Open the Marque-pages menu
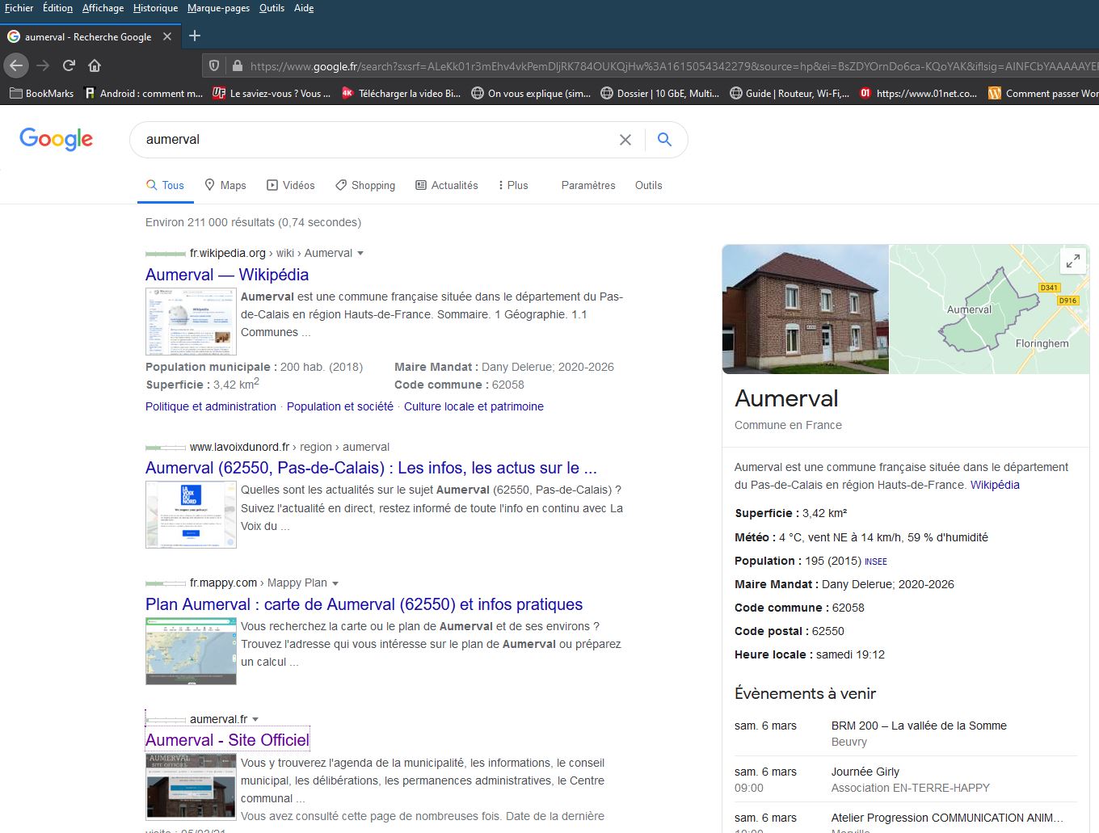This screenshot has height=833, width=1099. [218, 8]
